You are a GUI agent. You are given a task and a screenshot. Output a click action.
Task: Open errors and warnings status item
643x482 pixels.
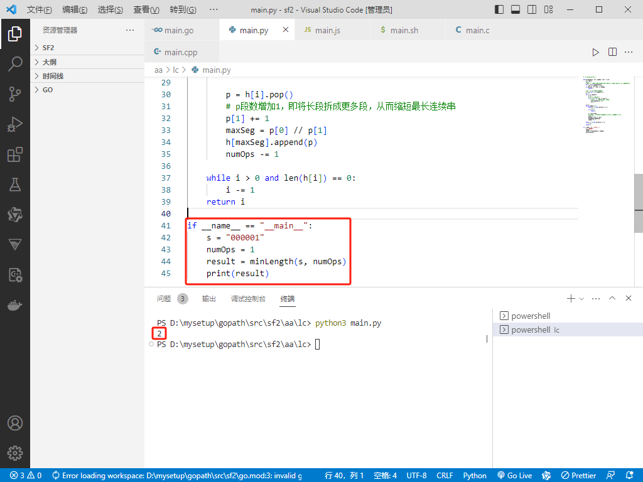pos(26,476)
